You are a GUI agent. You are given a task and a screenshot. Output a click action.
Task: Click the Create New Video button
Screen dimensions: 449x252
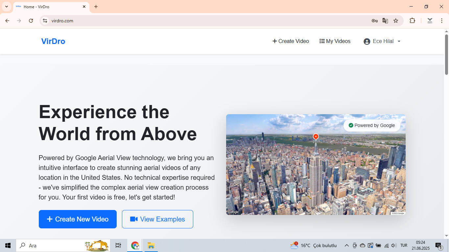click(78, 219)
